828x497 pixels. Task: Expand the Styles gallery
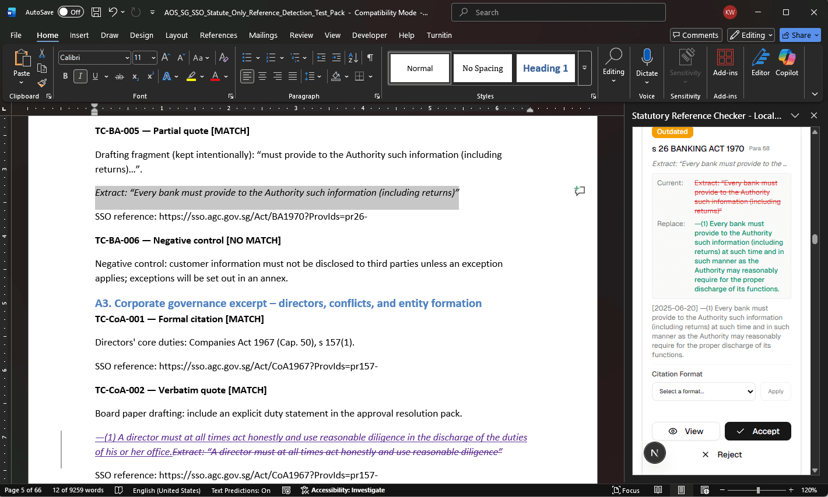pyautogui.click(x=585, y=68)
